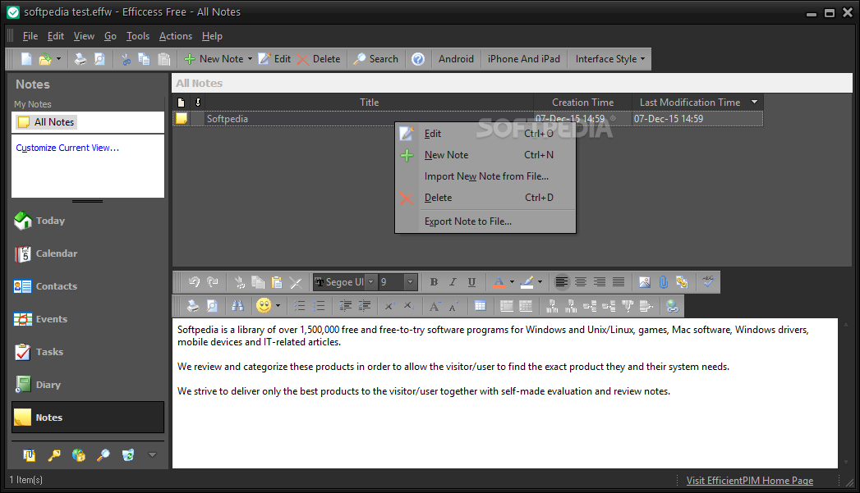Open the Tools menu

click(138, 36)
